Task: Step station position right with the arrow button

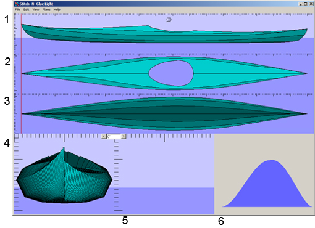Action: 124,136
